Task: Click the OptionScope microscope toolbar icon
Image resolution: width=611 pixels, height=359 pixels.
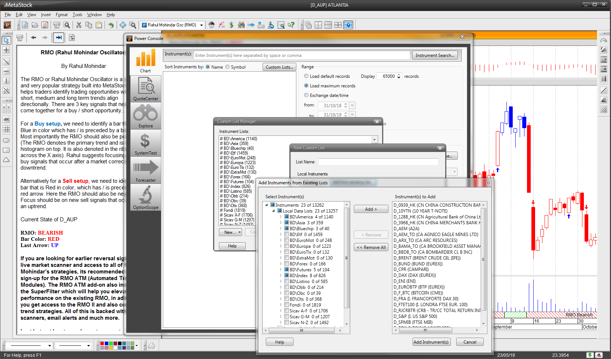Action: click(x=271, y=25)
